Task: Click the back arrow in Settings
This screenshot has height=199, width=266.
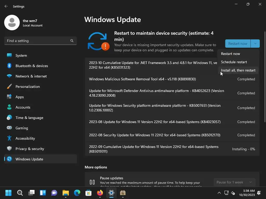Action: tap(6, 6)
